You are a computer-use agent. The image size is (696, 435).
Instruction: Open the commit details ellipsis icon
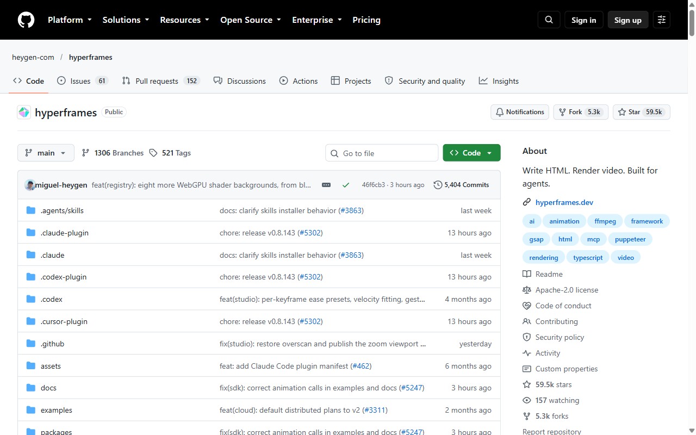click(326, 185)
